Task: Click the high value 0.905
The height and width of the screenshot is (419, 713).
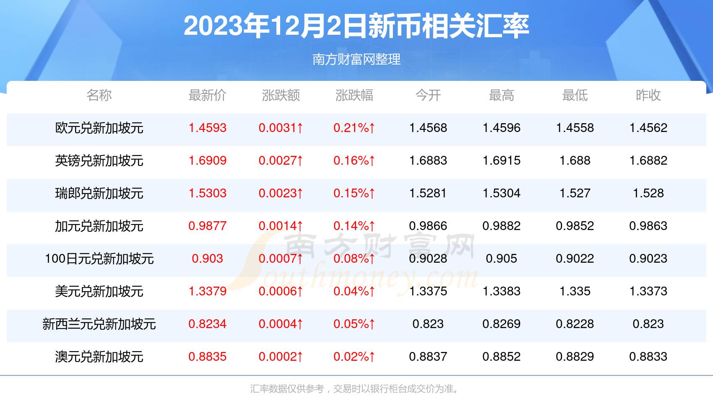Action: pyautogui.click(x=502, y=259)
